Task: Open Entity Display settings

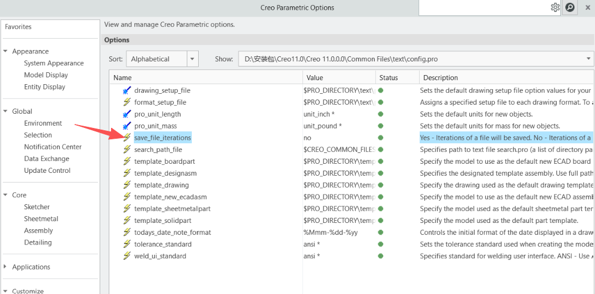Action: coord(45,87)
